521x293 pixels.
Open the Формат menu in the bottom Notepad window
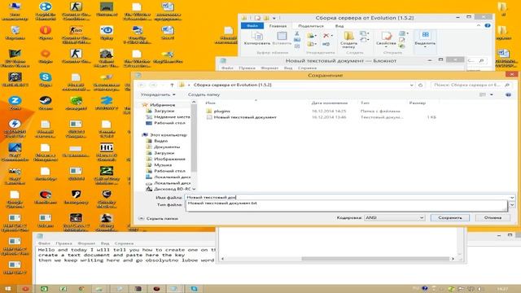click(x=86, y=243)
